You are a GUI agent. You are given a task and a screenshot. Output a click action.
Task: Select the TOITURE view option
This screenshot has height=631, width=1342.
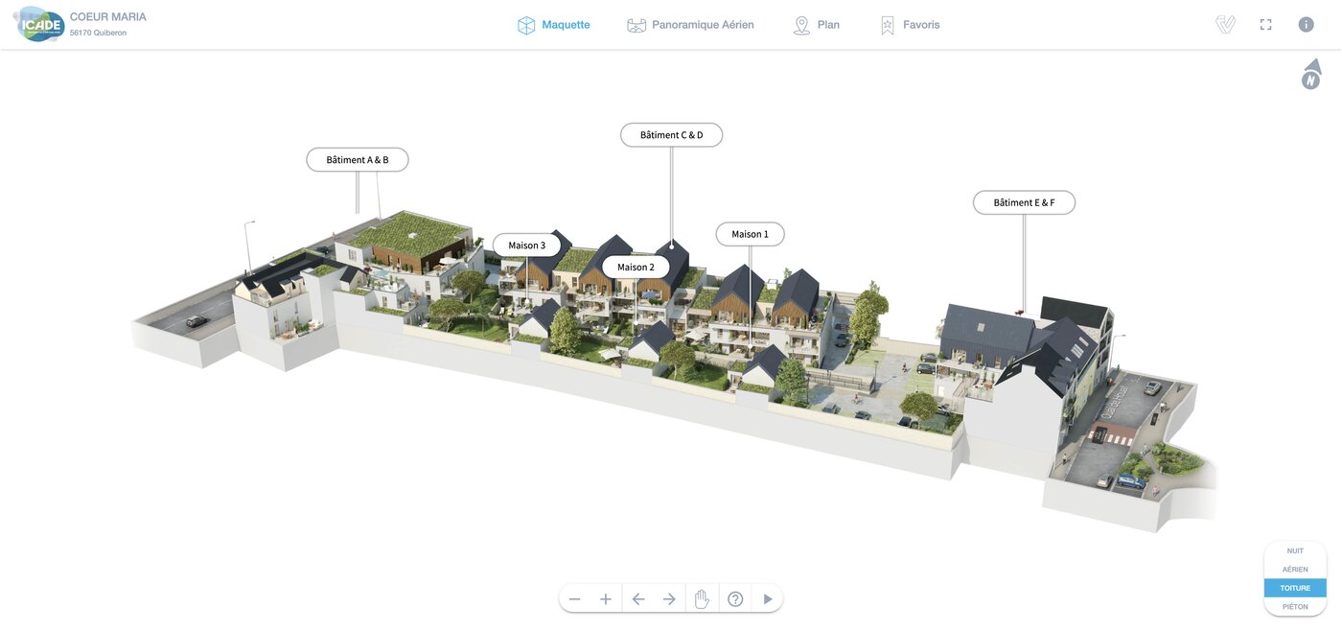(x=1295, y=588)
